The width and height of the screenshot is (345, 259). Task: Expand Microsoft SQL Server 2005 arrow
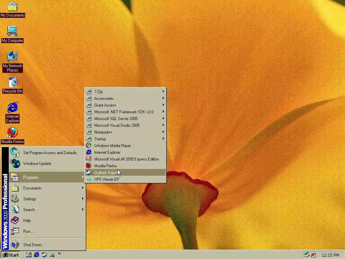pos(163,118)
